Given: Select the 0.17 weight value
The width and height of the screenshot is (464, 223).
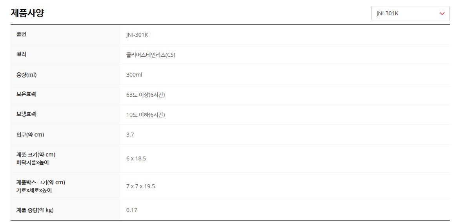Looking at the screenshot, I should tap(132, 210).
